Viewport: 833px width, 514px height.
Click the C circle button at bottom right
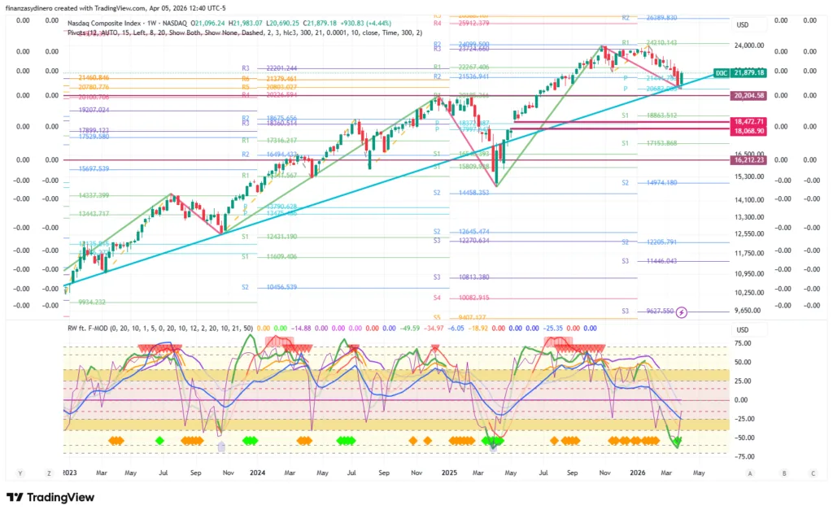[812, 473]
